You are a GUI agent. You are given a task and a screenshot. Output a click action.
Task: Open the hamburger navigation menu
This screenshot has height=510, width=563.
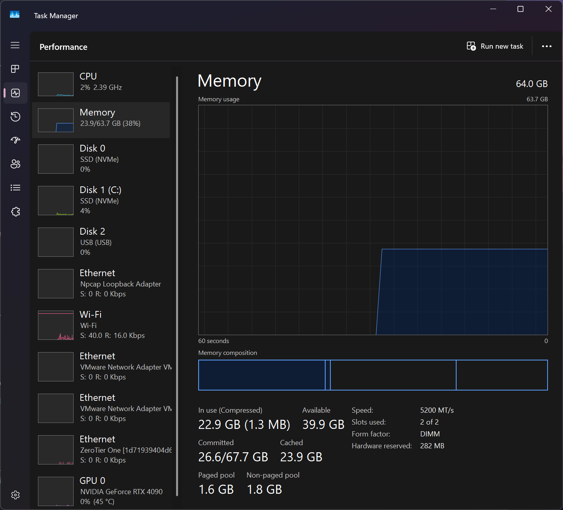15,45
